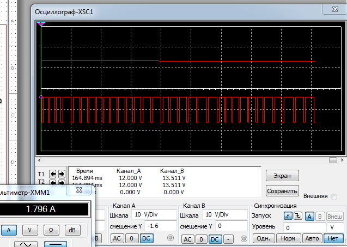Click the Сохранить button
This screenshot has width=347, height=247.
point(282,191)
